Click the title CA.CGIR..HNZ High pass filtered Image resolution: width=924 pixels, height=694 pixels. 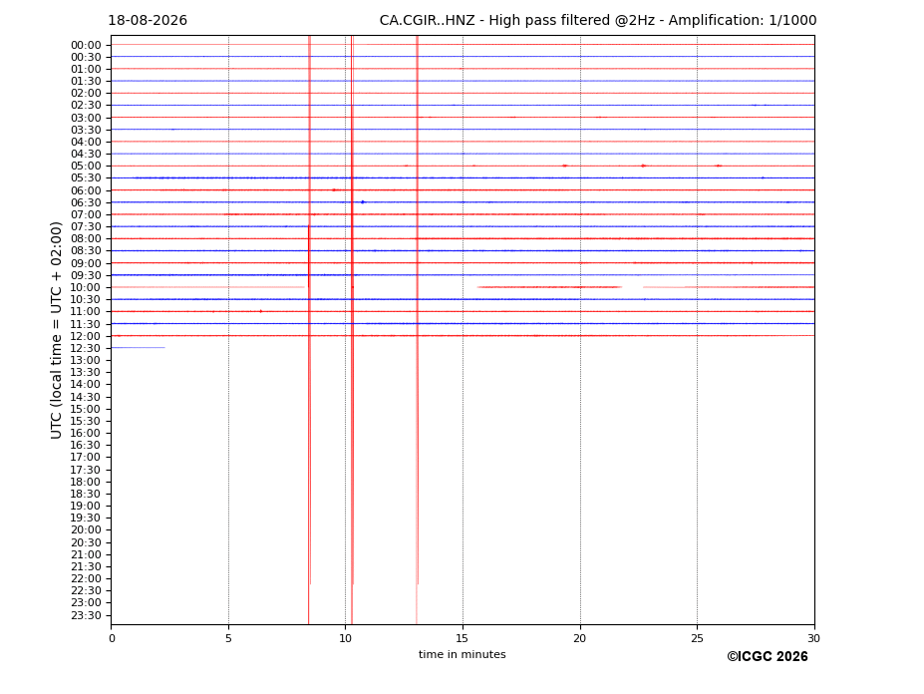pyautogui.click(x=598, y=21)
